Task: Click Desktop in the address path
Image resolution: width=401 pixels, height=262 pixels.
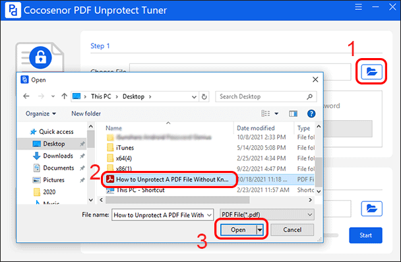Action: click(133, 96)
